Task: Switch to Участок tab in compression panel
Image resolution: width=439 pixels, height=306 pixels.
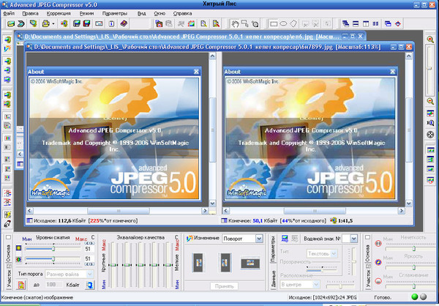Action: pos(9,279)
